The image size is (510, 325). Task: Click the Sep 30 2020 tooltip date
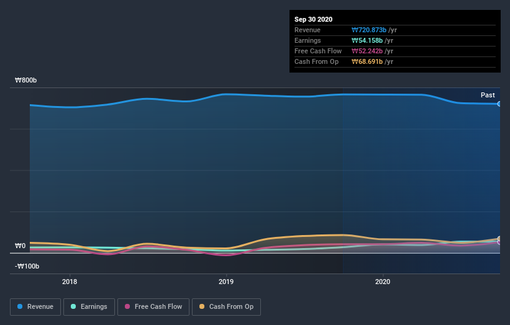tap(314, 19)
